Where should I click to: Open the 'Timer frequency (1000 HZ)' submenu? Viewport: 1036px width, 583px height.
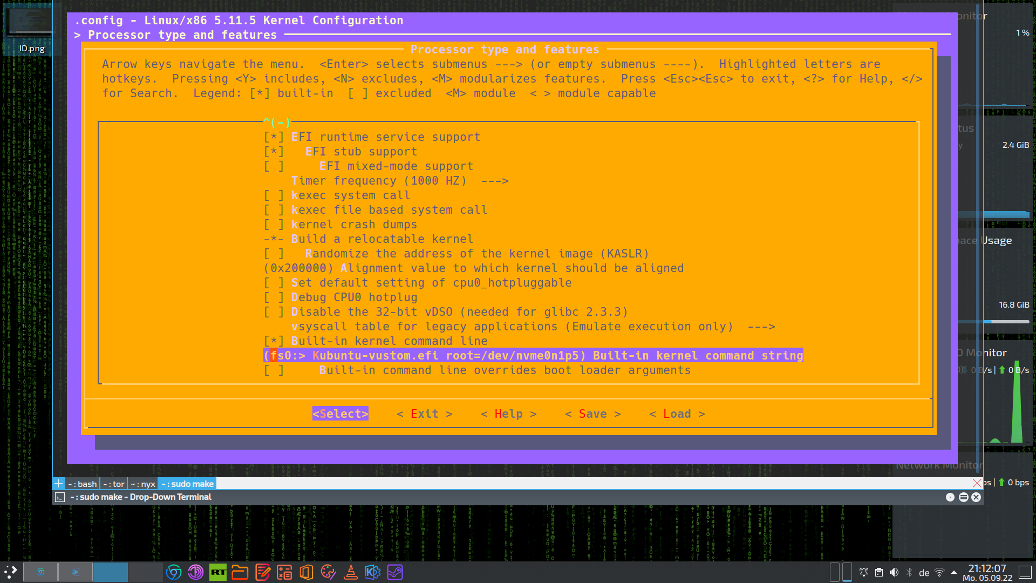(399, 180)
